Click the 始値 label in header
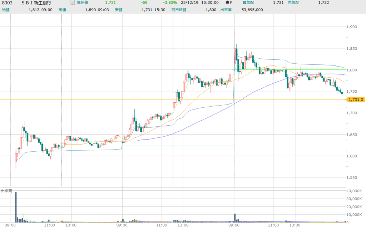366x229 pixels. coord(6,9)
